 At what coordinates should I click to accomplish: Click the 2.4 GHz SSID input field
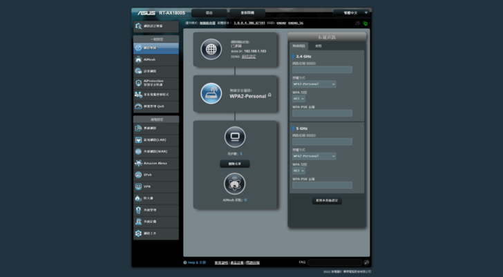pyautogui.click(x=322, y=70)
